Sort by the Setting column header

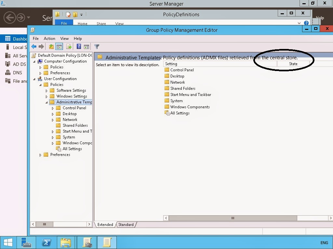pos(220,64)
